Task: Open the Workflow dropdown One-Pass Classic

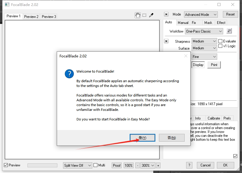Action: (x=204, y=31)
